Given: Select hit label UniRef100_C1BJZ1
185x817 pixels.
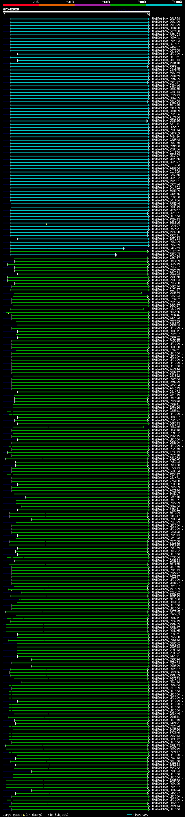Looking at the screenshot, I should [x=166, y=634].
